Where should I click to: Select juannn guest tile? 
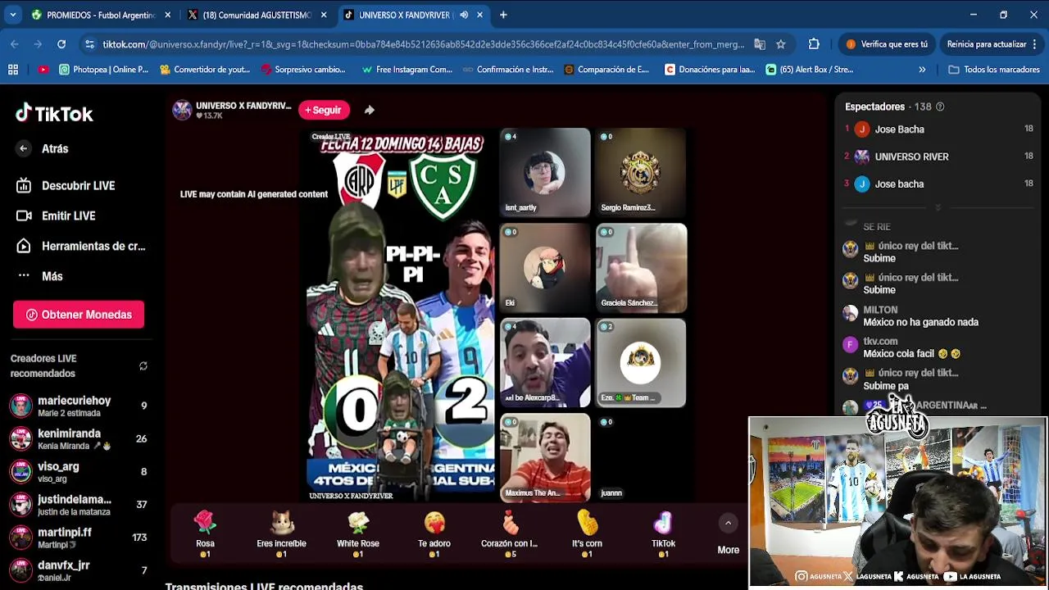point(641,458)
